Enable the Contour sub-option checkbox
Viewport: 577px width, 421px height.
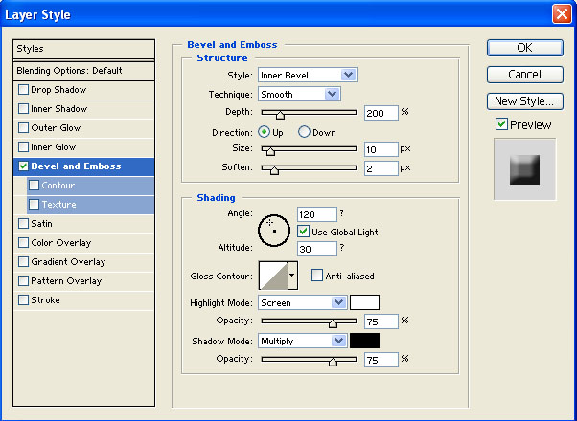[x=34, y=186]
